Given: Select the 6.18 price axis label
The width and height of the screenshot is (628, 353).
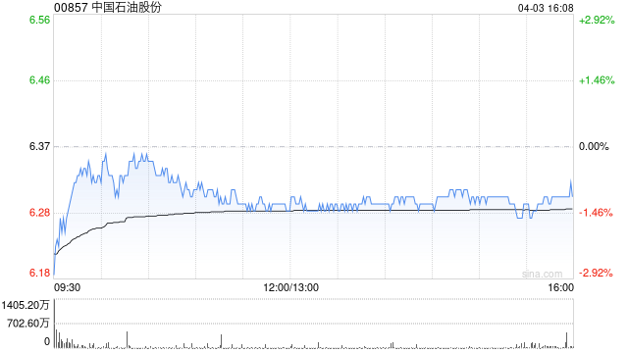Looking at the screenshot, I should pos(39,273).
